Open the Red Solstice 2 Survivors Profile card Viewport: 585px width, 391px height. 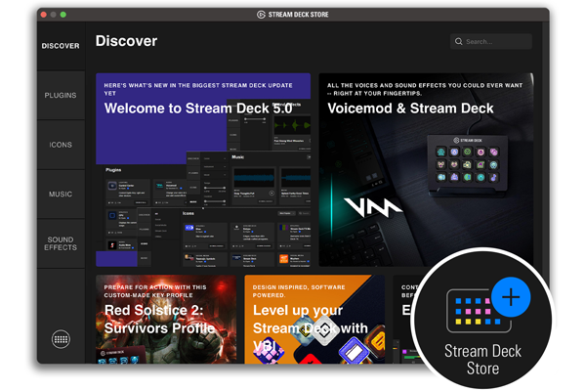pyautogui.click(x=166, y=320)
